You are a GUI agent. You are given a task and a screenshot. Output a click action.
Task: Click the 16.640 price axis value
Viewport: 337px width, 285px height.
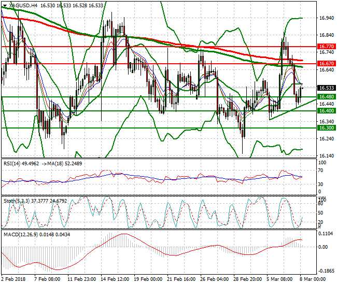pyautogui.click(x=327, y=70)
